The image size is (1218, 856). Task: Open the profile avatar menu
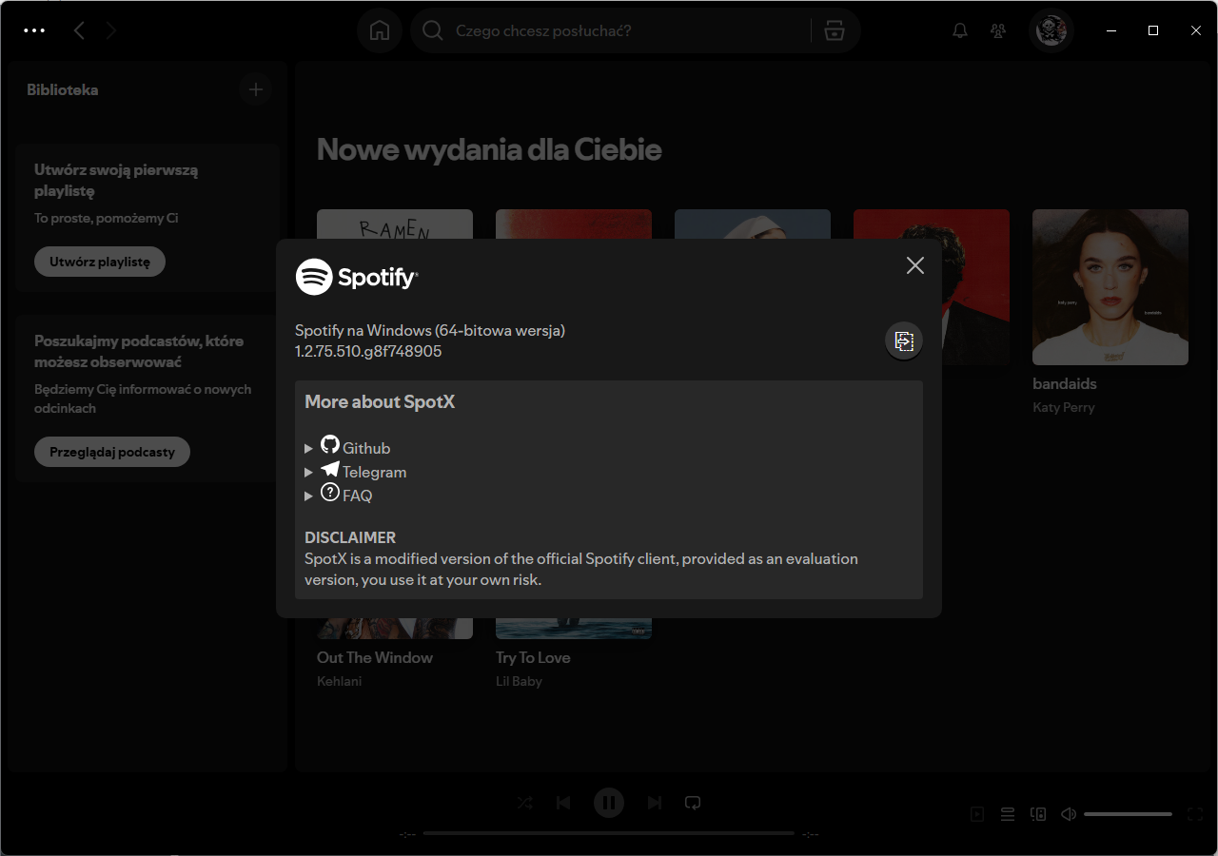(1051, 30)
